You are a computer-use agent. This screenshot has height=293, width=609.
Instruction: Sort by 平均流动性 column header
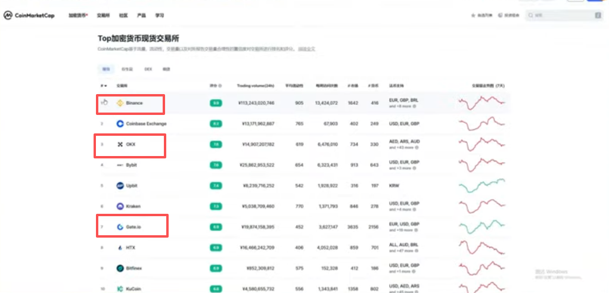294,86
